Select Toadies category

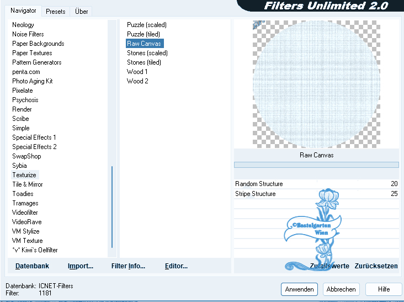[x=23, y=194]
